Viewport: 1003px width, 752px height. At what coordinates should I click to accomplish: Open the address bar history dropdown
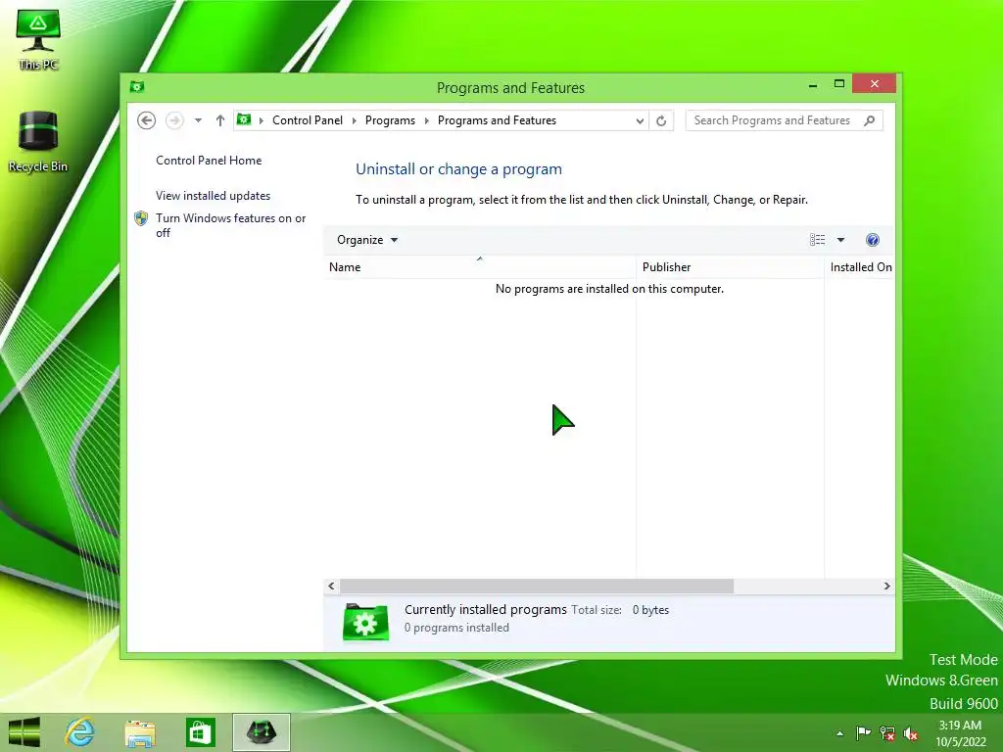pyautogui.click(x=639, y=120)
